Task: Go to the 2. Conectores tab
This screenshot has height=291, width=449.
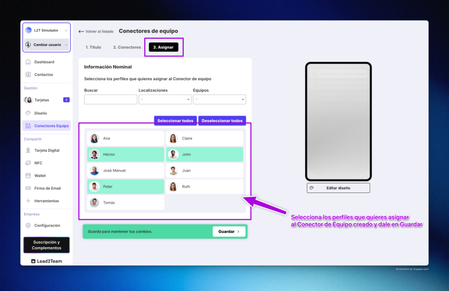Action: click(x=127, y=47)
